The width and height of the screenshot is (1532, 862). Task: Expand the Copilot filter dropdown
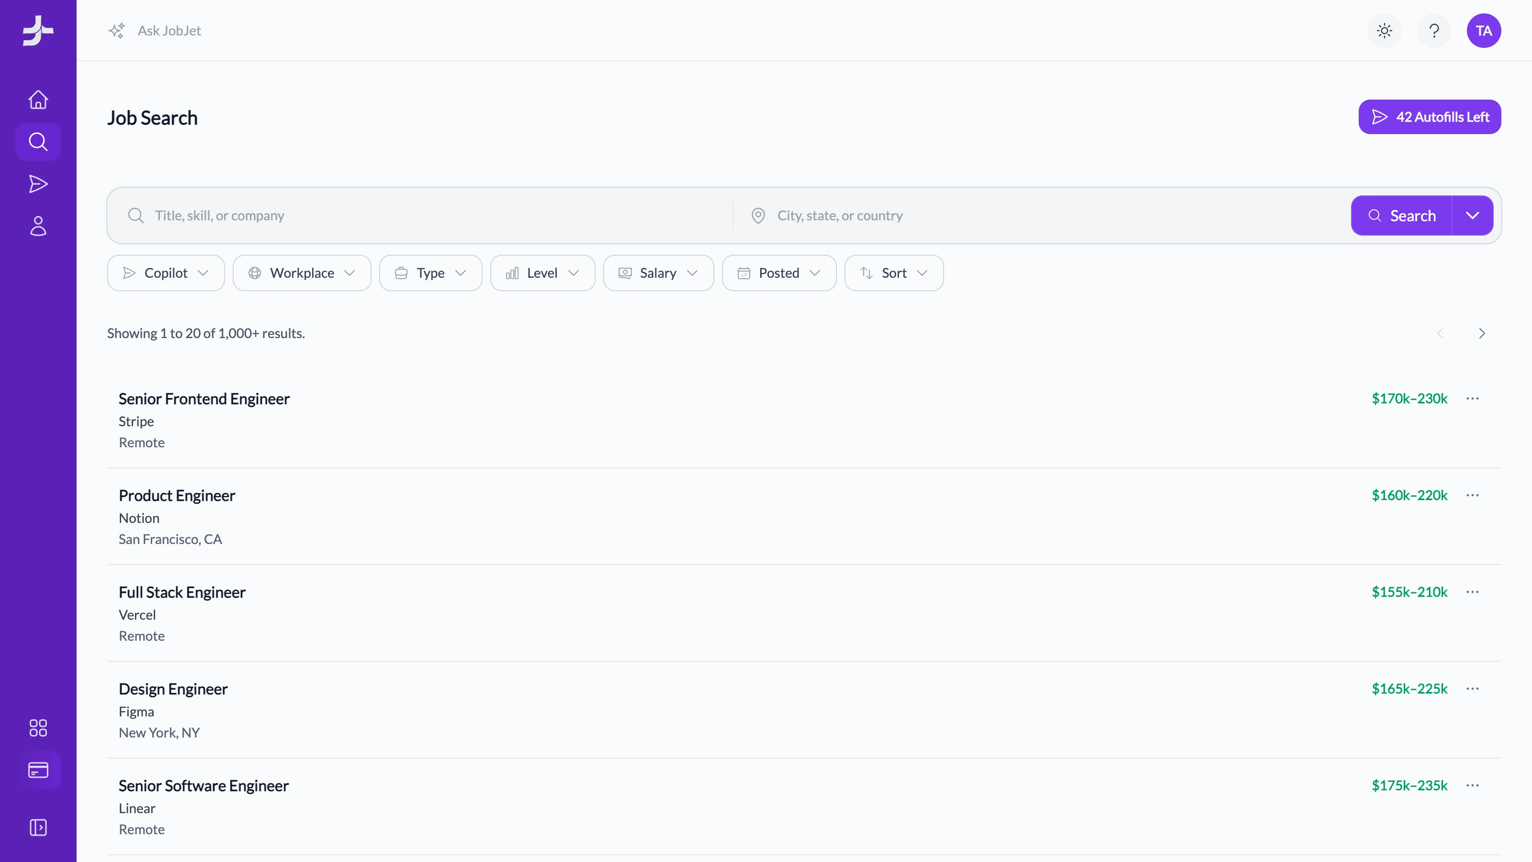click(x=166, y=273)
